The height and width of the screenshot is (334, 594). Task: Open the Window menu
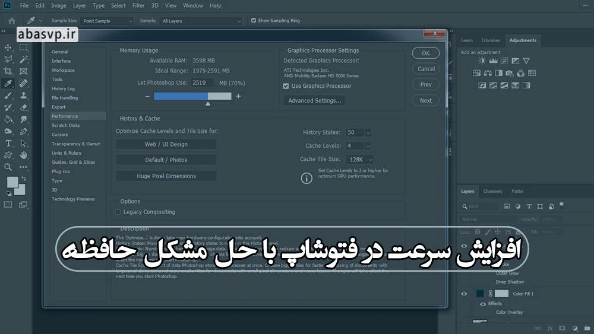(193, 6)
